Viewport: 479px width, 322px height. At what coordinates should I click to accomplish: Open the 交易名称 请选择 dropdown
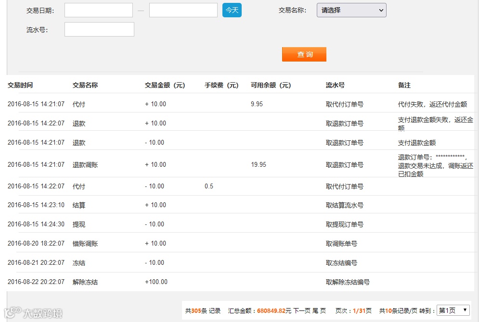point(351,10)
